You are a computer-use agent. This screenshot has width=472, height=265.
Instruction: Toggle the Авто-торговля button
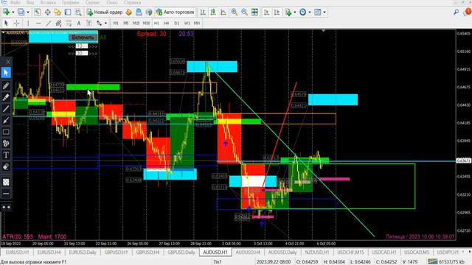click(x=176, y=13)
